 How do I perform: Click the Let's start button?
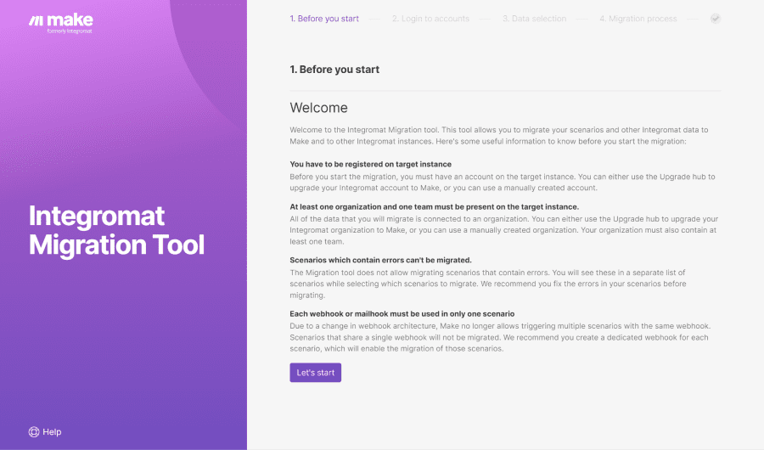tap(315, 373)
